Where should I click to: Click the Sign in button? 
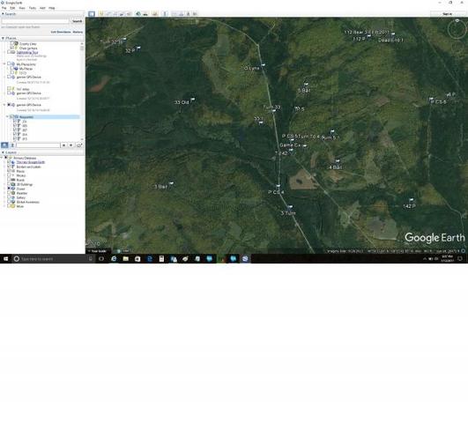tap(447, 14)
